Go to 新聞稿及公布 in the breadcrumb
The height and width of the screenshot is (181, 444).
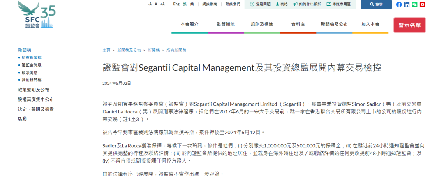point(129,50)
